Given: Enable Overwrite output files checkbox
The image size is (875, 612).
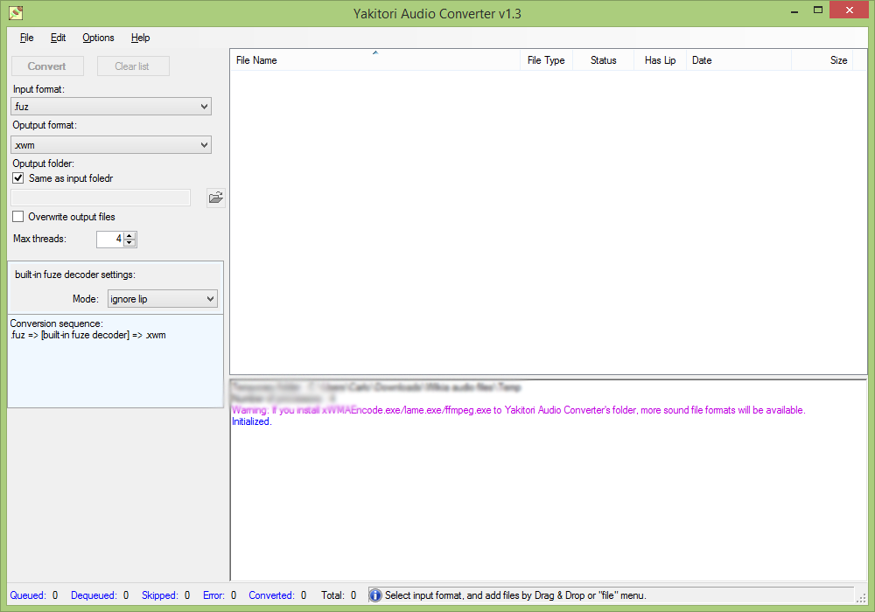Looking at the screenshot, I should (x=18, y=216).
